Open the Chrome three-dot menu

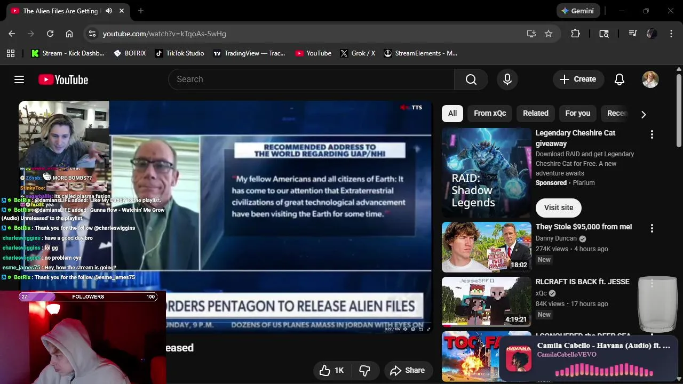tap(670, 34)
